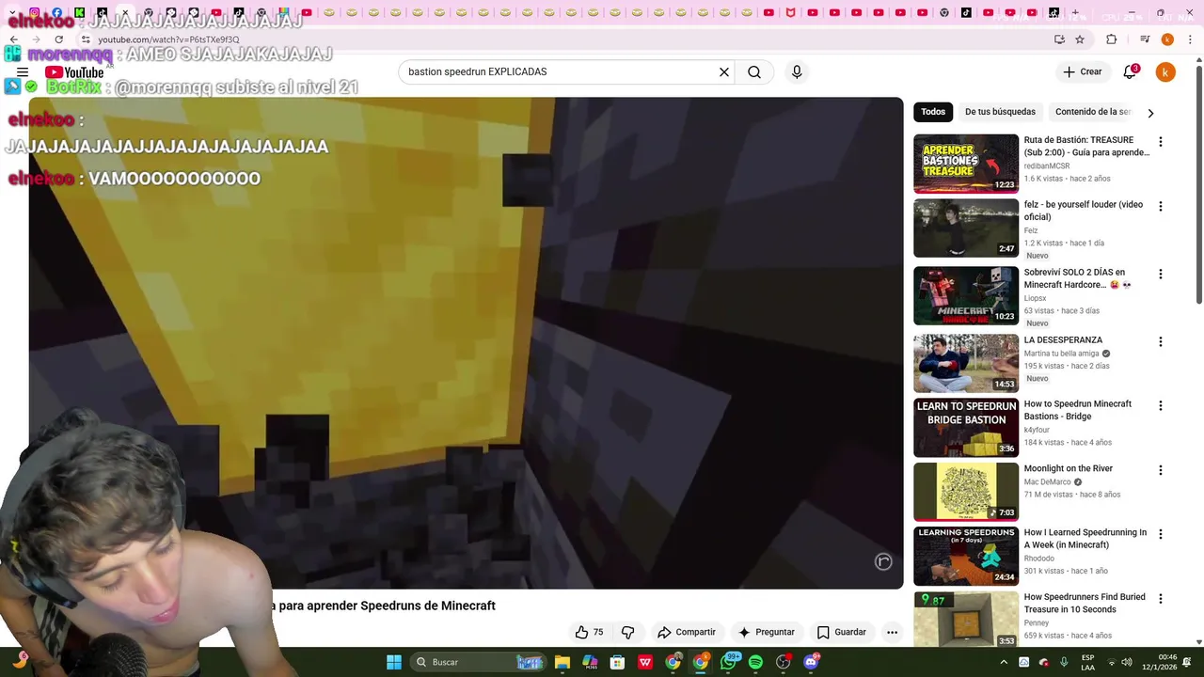Open Discord from taskbar
Screen dimensions: 1204x677
point(812,662)
